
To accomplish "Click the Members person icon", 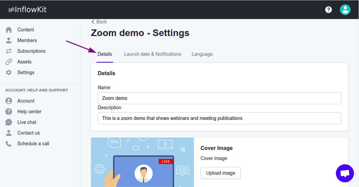I will coord(9,40).
